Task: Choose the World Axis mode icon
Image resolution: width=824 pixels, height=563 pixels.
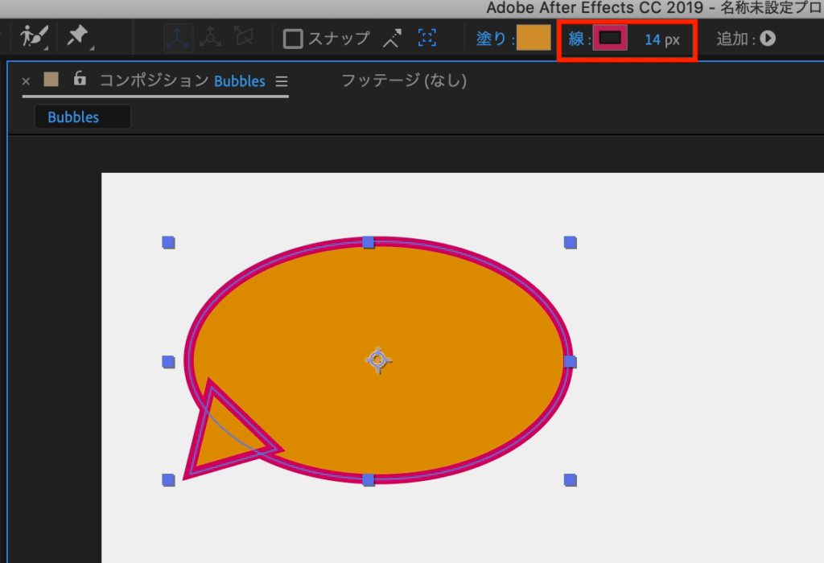Action: point(210,38)
